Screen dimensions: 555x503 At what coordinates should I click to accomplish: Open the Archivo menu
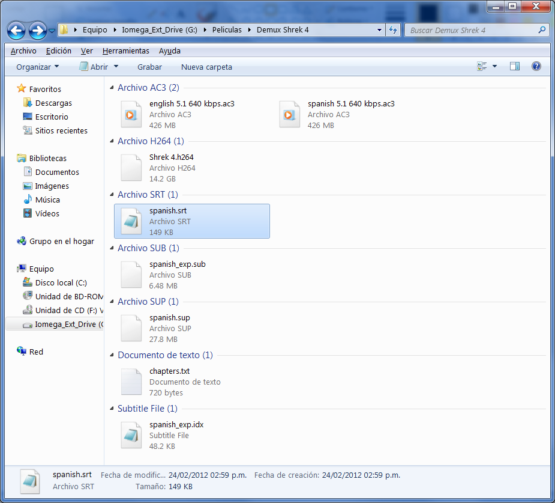pos(23,50)
